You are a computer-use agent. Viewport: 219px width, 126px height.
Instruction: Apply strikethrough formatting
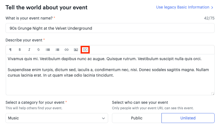point(39,50)
